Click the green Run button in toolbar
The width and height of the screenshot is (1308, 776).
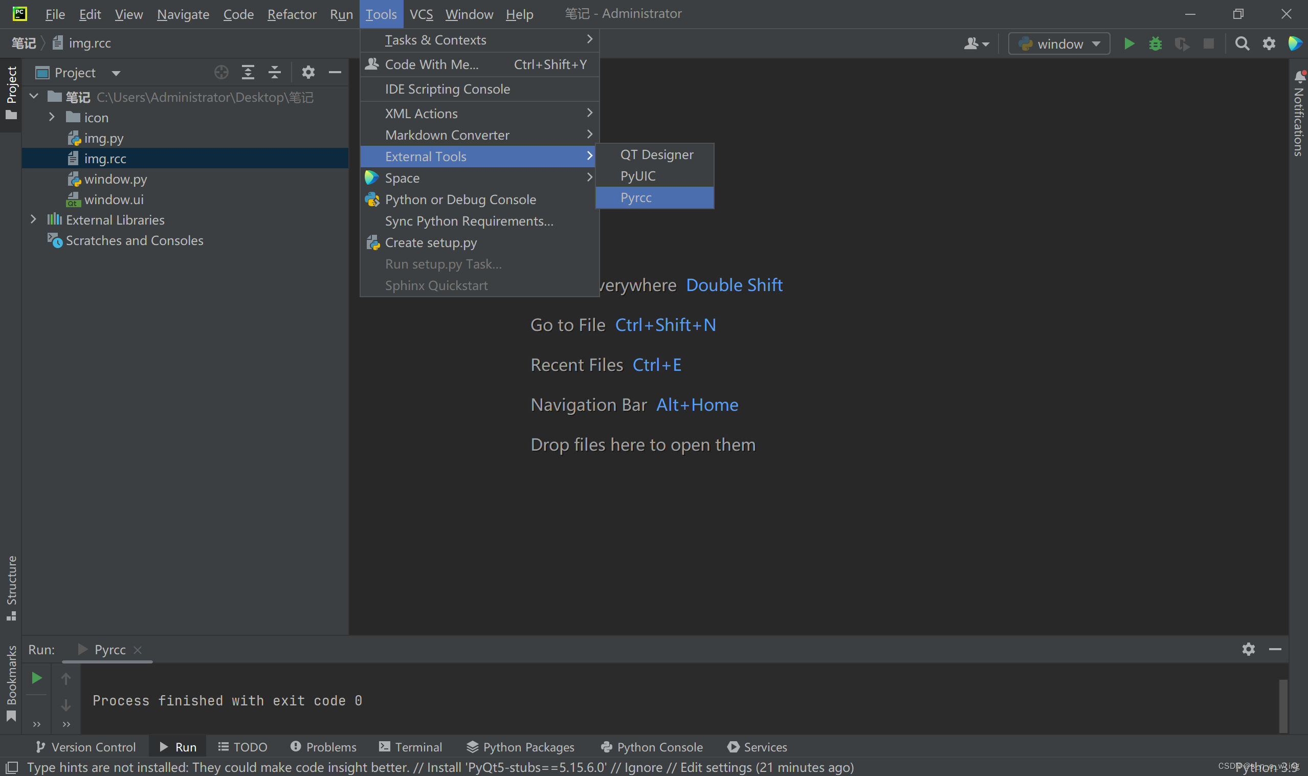coord(1128,43)
